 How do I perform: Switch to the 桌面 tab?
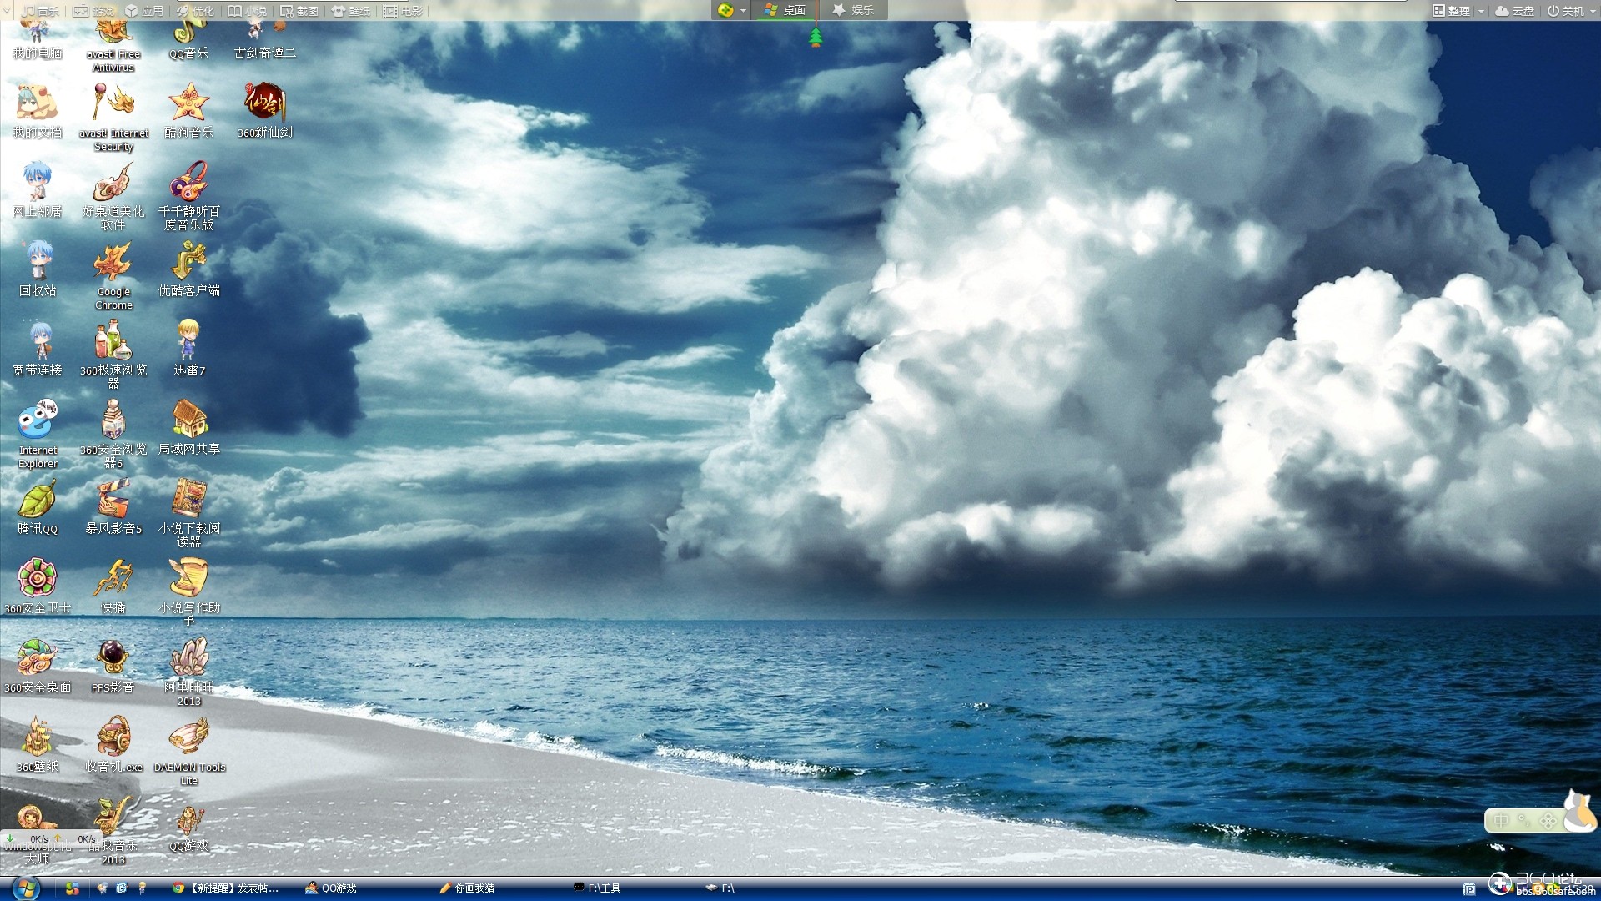[785, 10]
